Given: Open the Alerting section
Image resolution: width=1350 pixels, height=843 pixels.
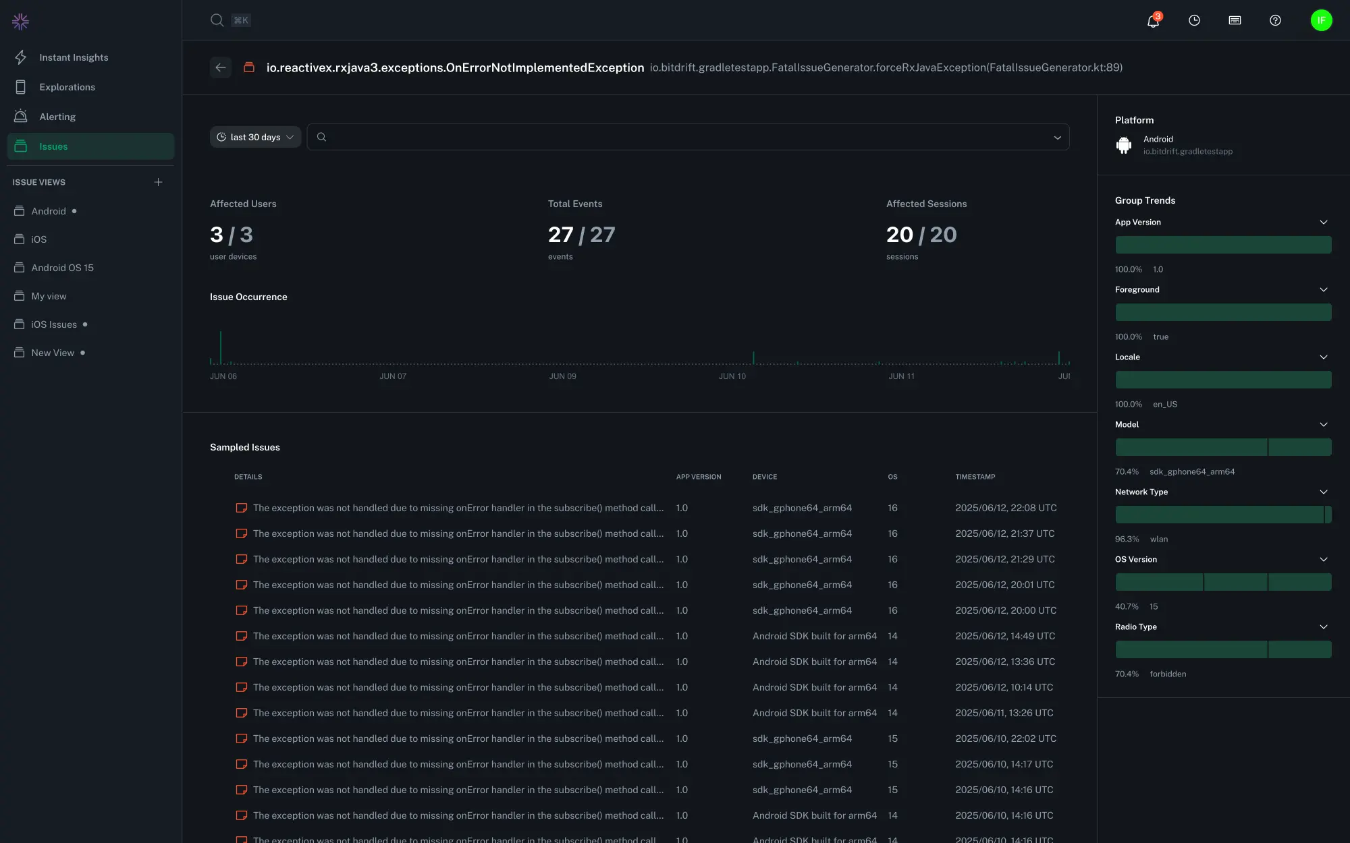Looking at the screenshot, I should coord(57,117).
